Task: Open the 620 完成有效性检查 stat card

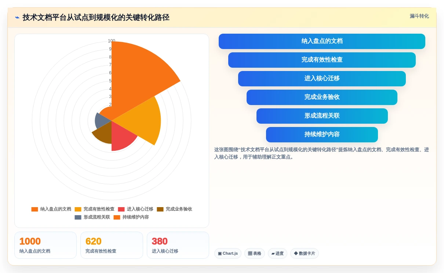Action: click(112, 245)
